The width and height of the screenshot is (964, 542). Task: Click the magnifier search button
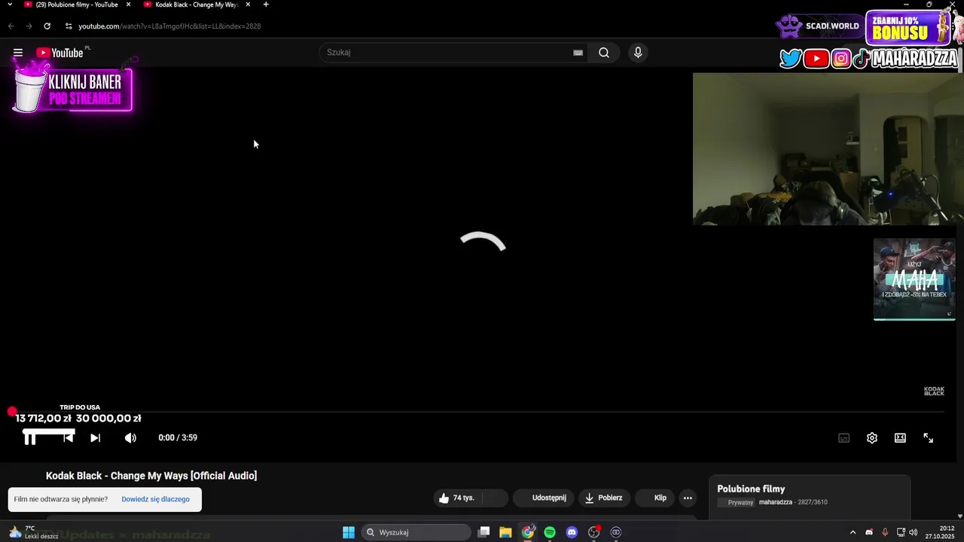[x=604, y=53]
